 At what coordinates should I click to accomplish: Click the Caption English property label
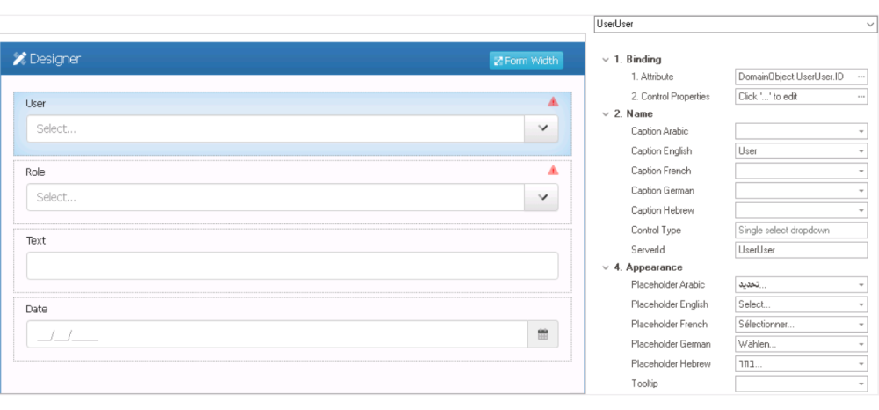pos(662,150)
